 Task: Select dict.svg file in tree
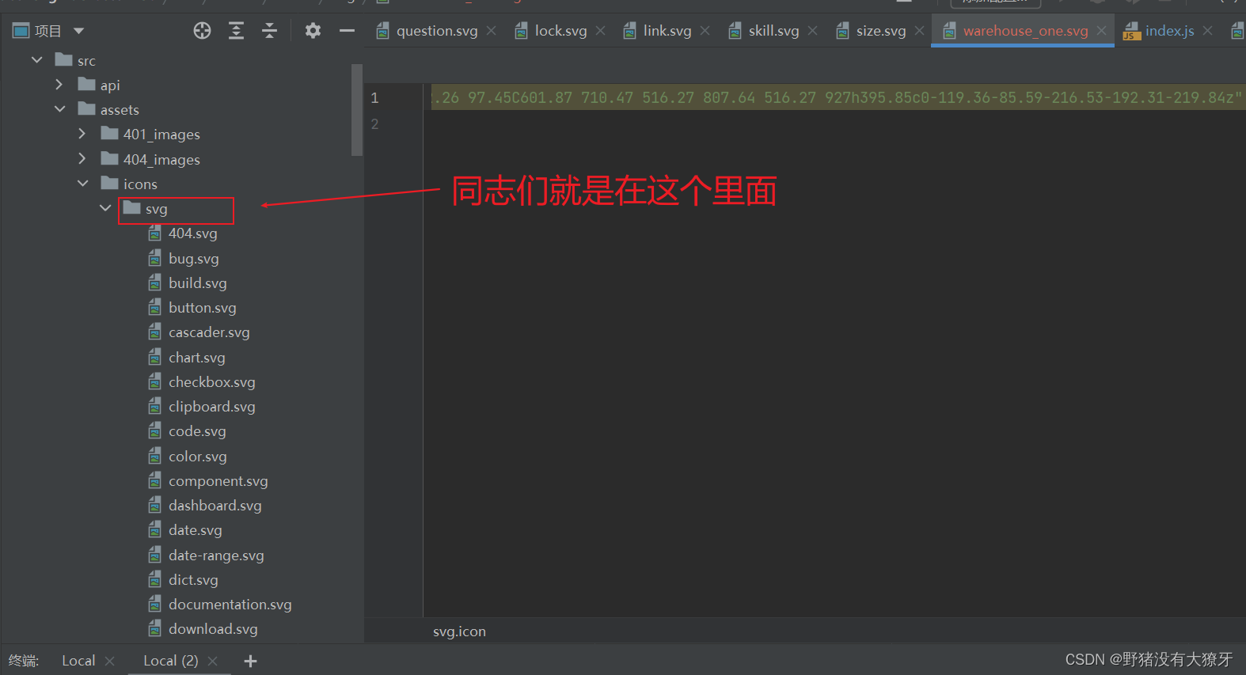(193, 580)
